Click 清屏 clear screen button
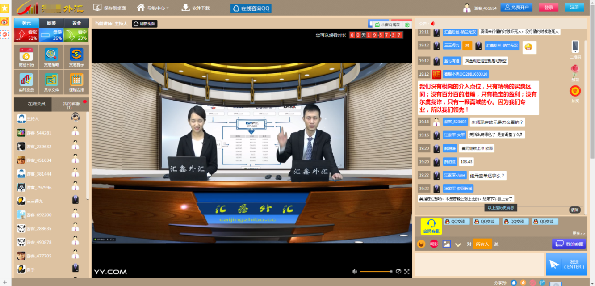 click(575, 210)
